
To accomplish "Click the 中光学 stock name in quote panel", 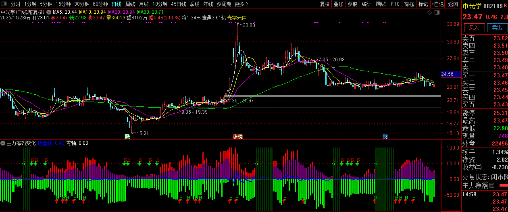I will pos(471,6).
